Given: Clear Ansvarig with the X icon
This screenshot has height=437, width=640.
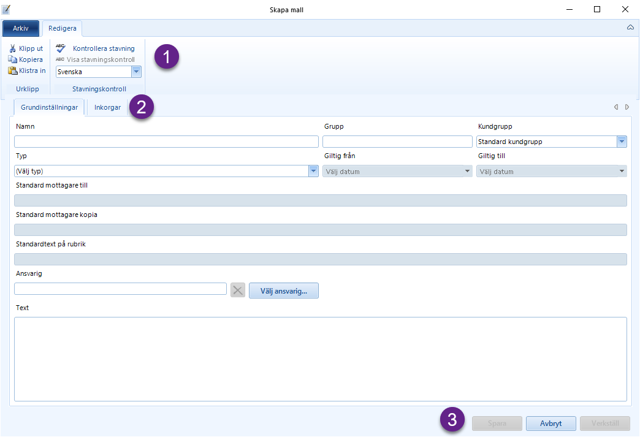Looking at the screenshot, I should (238, 291).
